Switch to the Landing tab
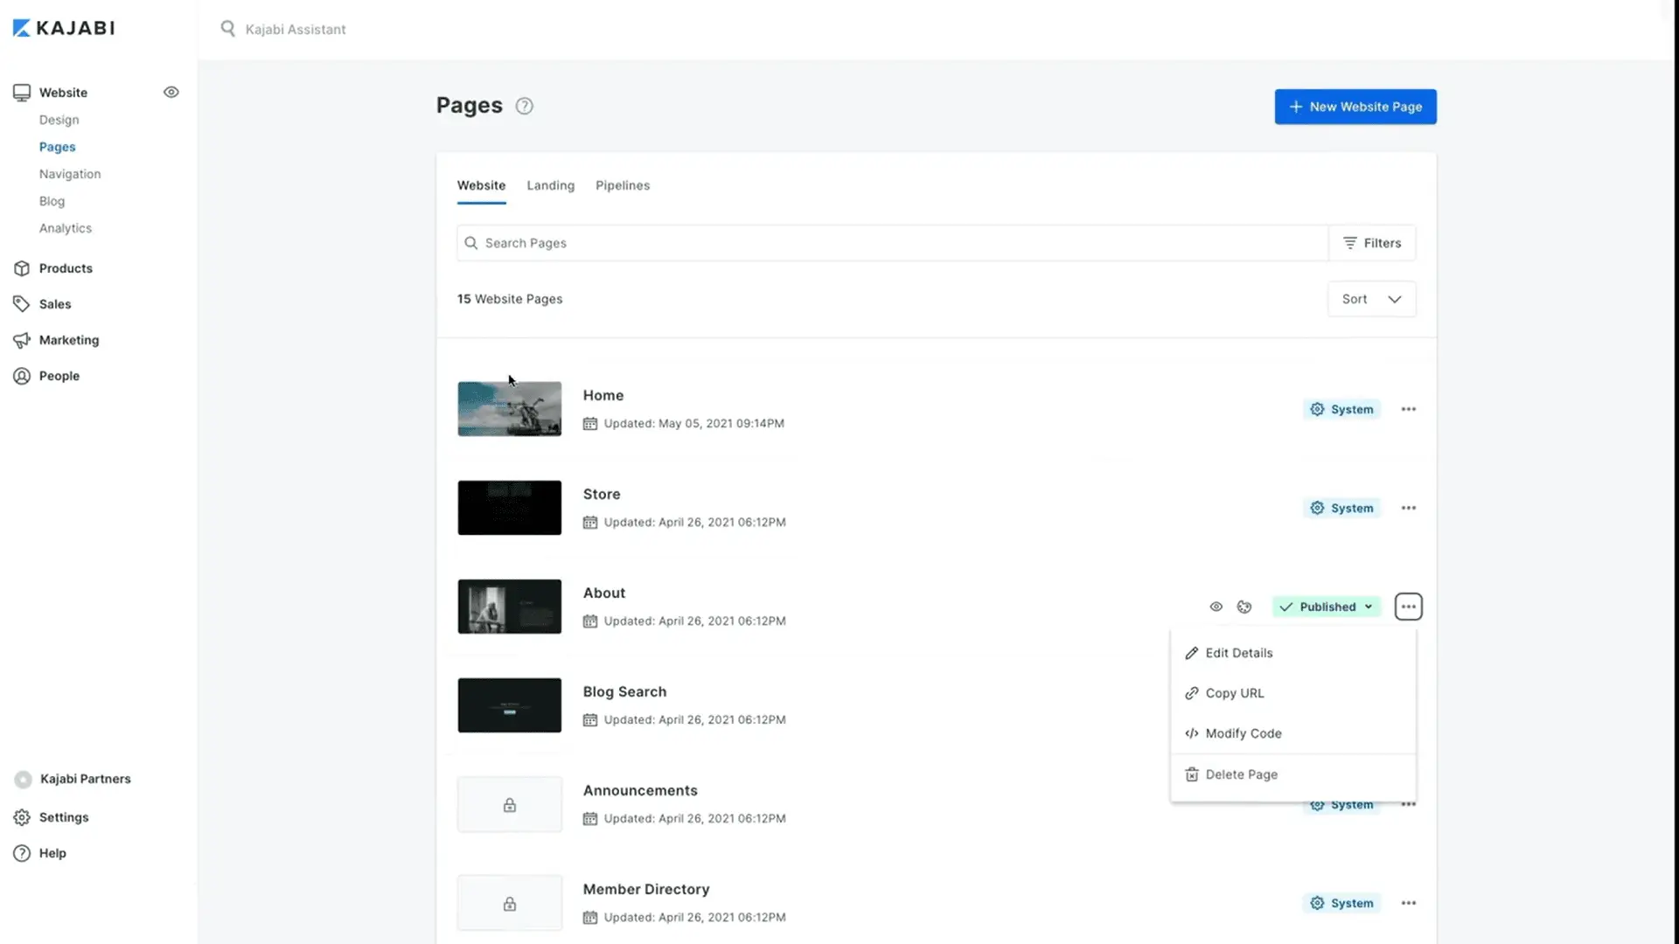Image resolution: width=1679 pixels, height=944 pixels. (550, 185)
